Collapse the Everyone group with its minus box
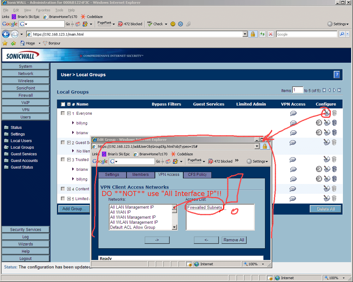Viewport: 353px width, 282px height. pos(69,113)
